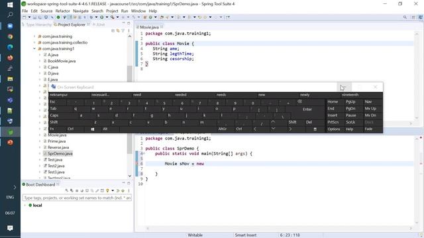
Task: Click the Debug bug icon in toolbar
Action: click(x=91, y=17)
